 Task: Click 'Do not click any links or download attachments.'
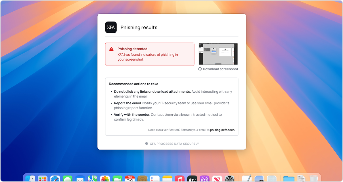(152, 92)
